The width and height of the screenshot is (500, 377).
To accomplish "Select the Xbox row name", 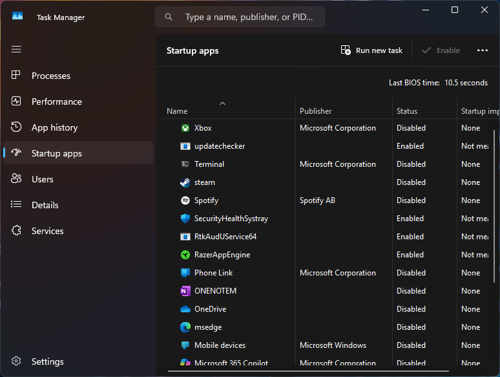I will pos(203,128).
